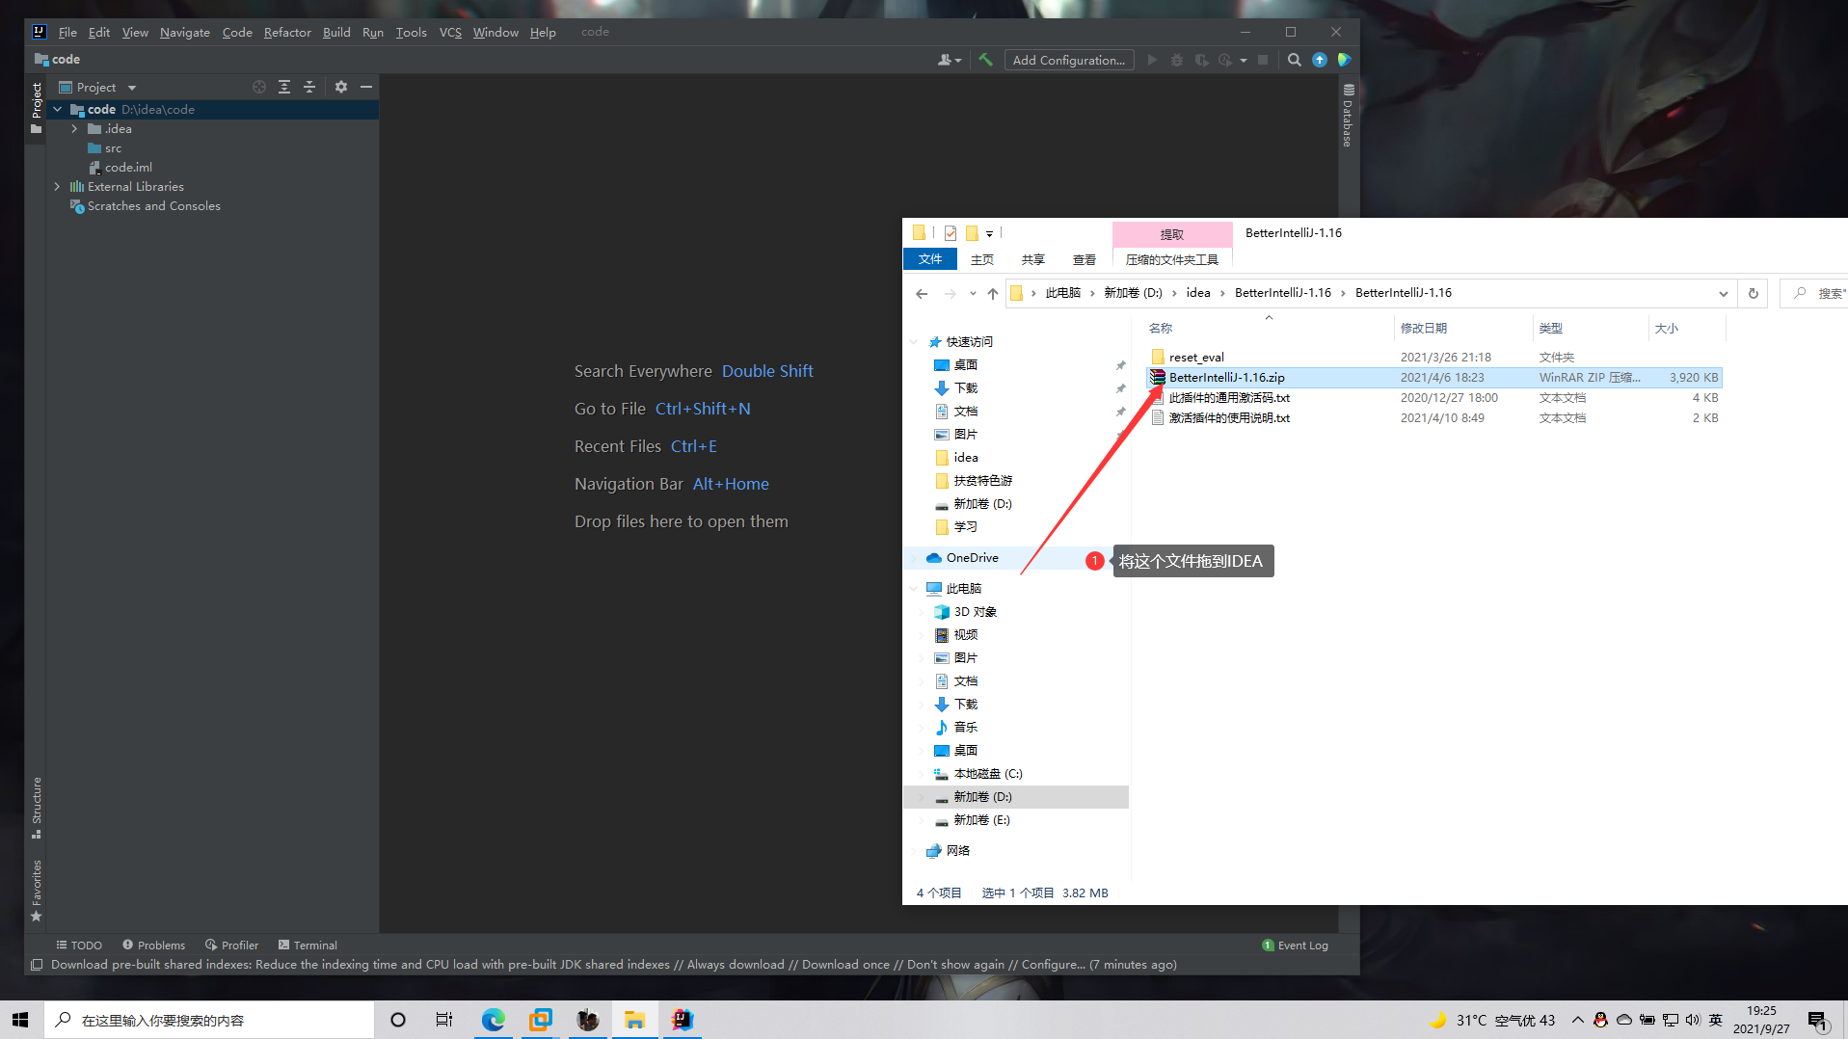Click the Build project hammer icon
Screen dimensions: 1848x1039
coord(985,60)
